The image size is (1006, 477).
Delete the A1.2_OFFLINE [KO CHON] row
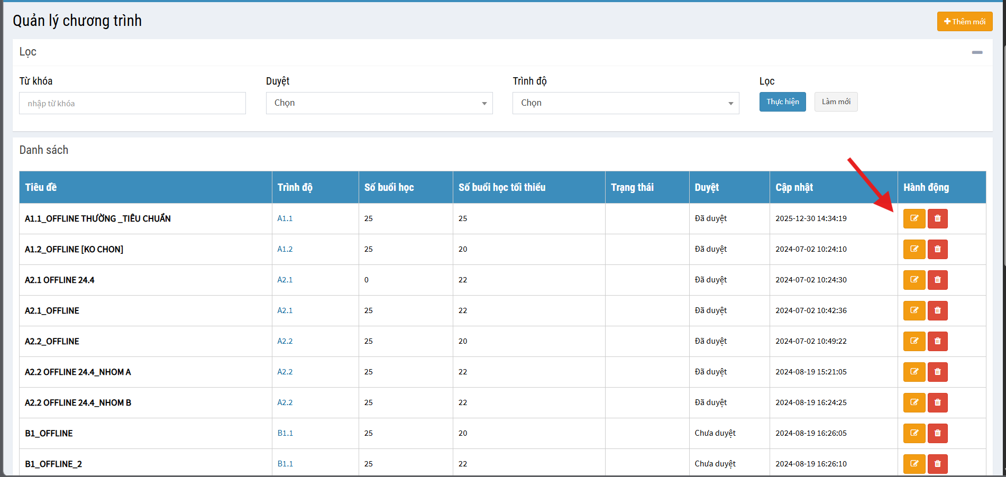937,249
